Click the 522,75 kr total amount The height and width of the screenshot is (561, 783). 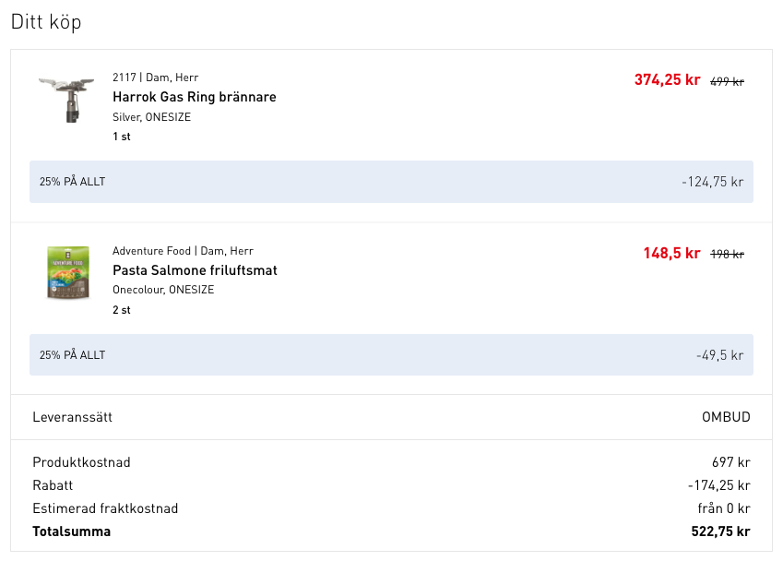click(720, 531)
